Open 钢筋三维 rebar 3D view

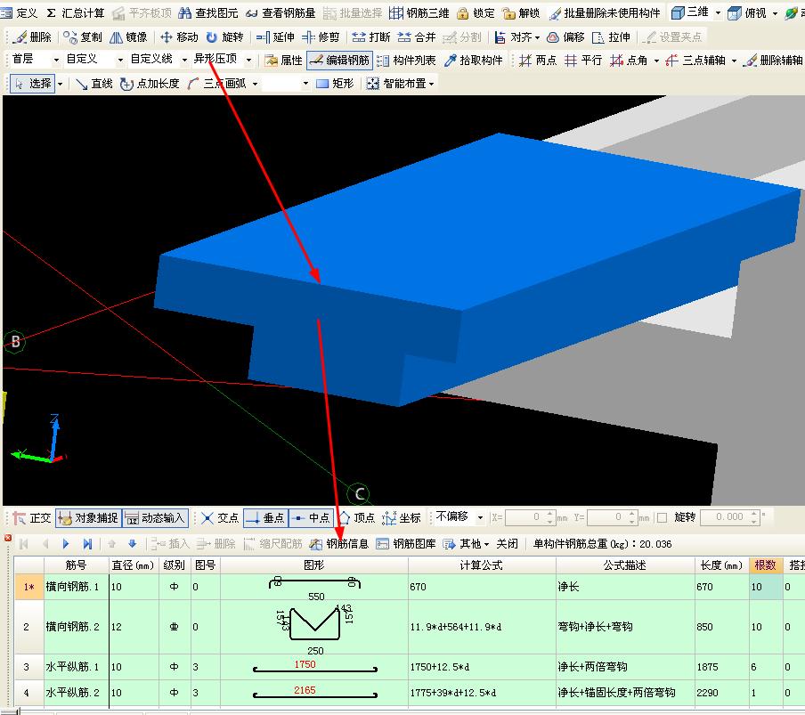point(419,12)
